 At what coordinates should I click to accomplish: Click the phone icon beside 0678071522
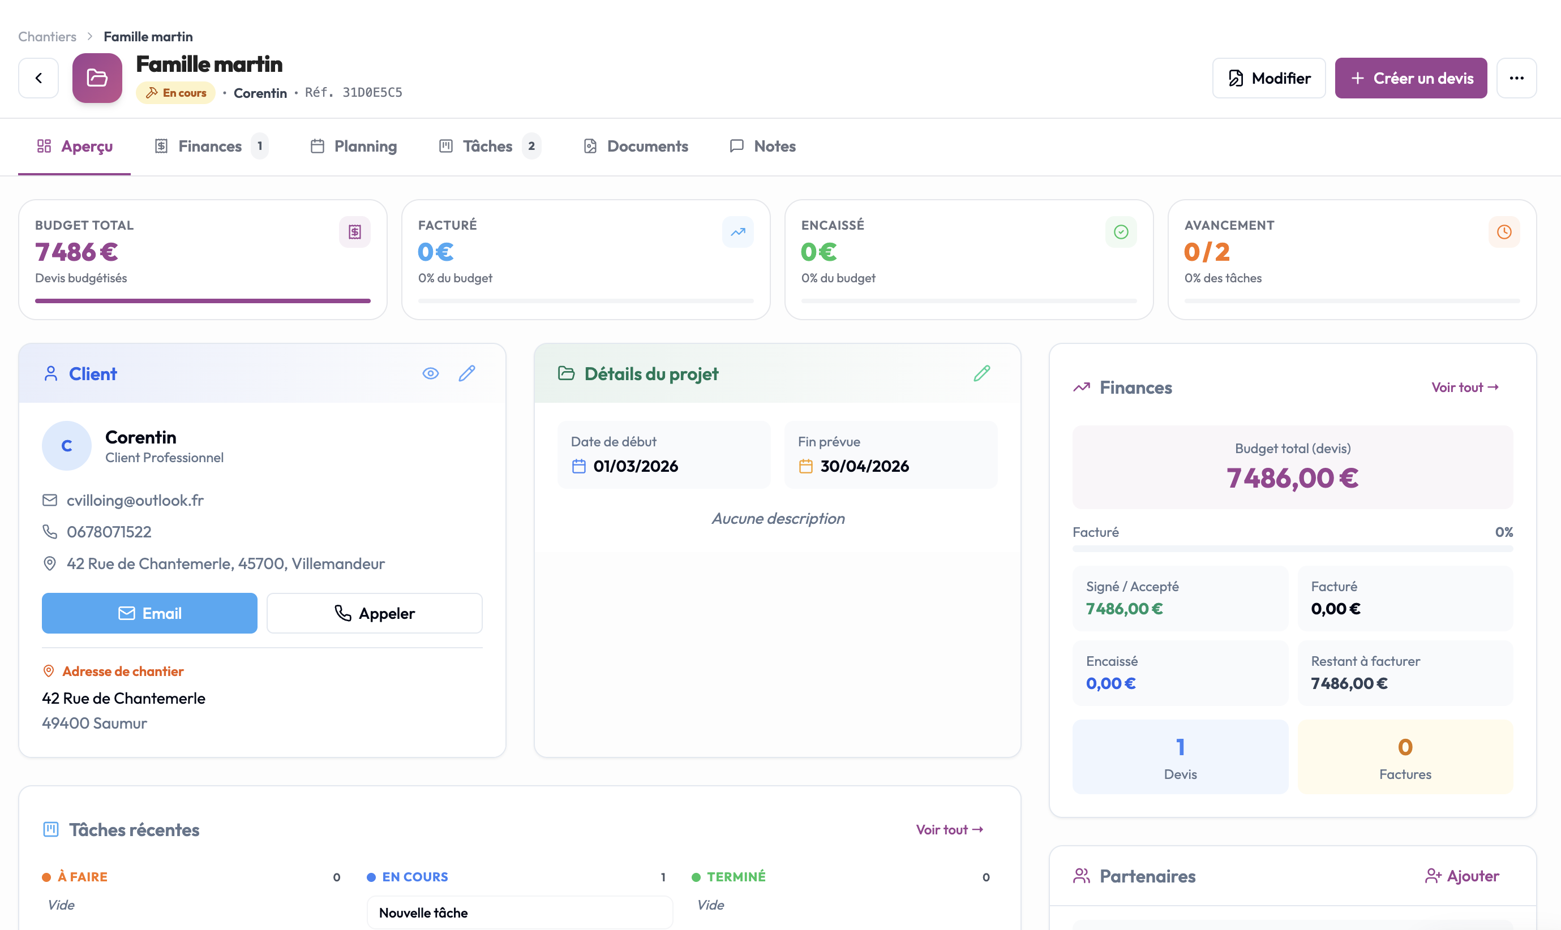pos(50,531)
